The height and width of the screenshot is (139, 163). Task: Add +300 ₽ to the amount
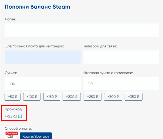(113, 97)
